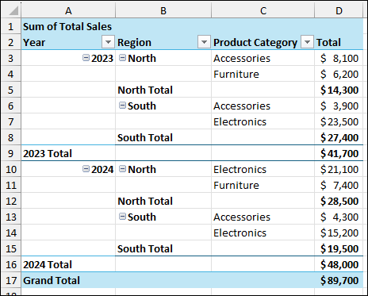This screenshot has width=368, height=296.
Task: Click the Grand Total label cell
Action: point(68,280)
